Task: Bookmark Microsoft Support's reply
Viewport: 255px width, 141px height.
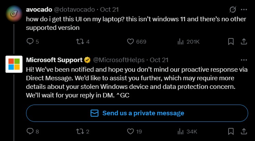Action: (231, 131)
